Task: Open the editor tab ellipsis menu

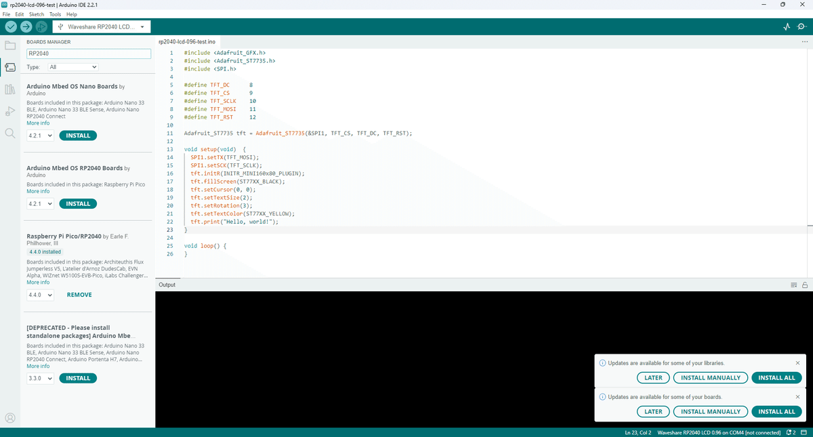Action: pos(804,41)
